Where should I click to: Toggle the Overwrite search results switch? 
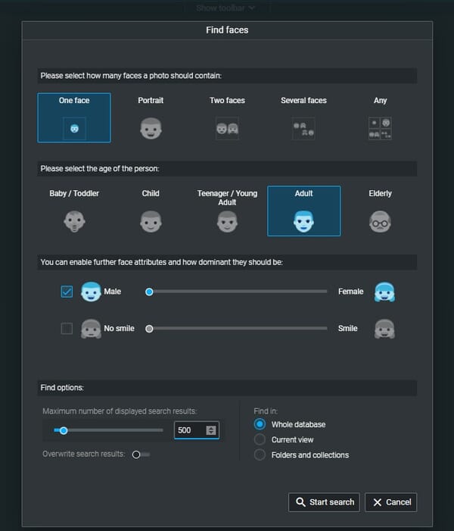140,454
